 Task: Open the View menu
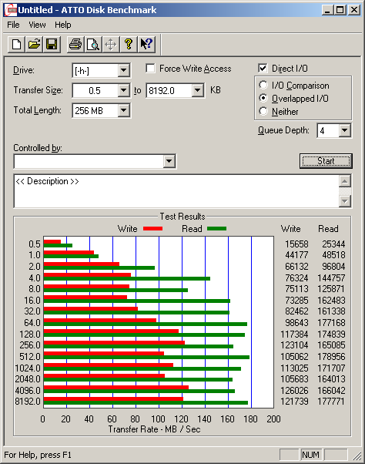[x=37, y=25]
